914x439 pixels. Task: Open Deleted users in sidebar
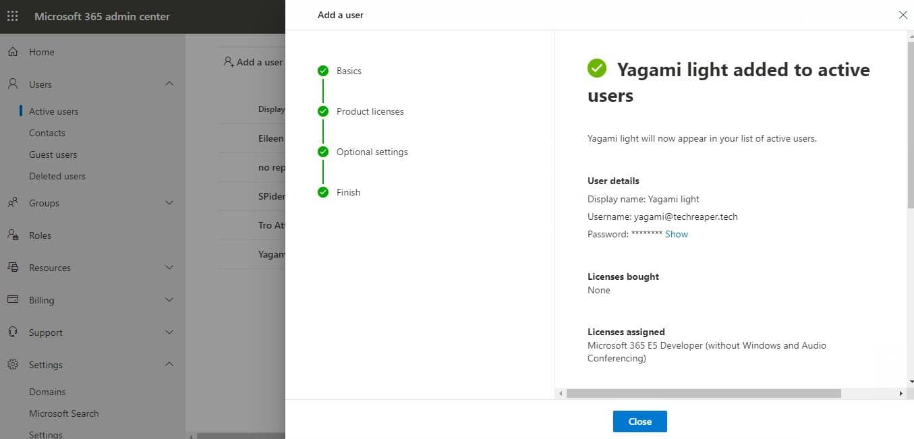click(57, 176)
